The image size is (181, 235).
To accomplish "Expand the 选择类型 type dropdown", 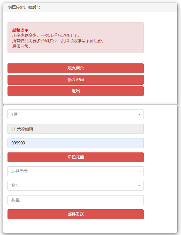I will (76, 171).
